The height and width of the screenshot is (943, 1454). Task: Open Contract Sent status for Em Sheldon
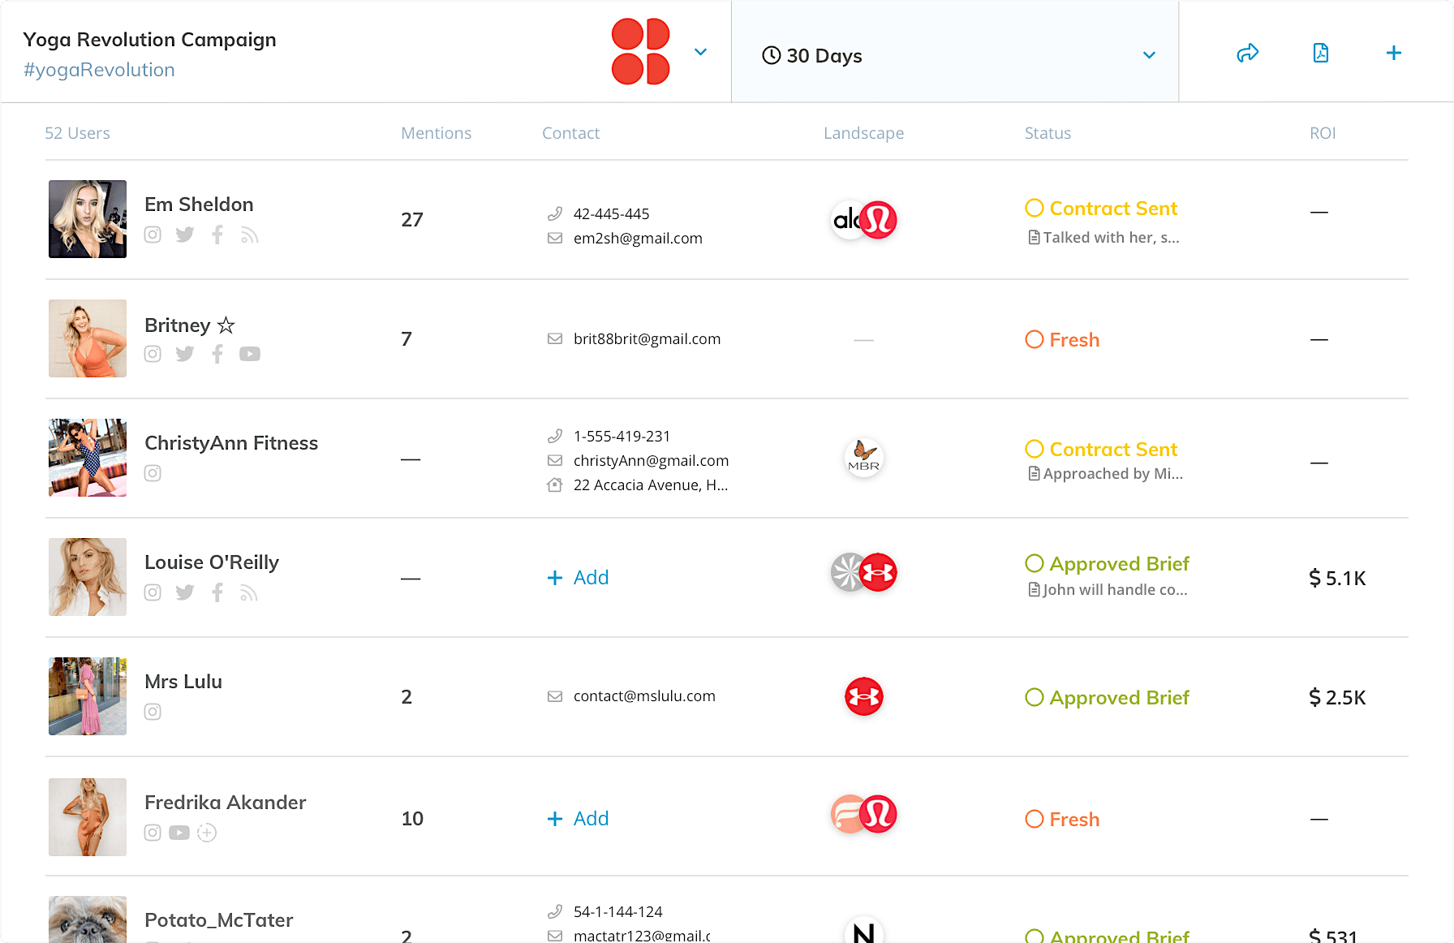1101,209
